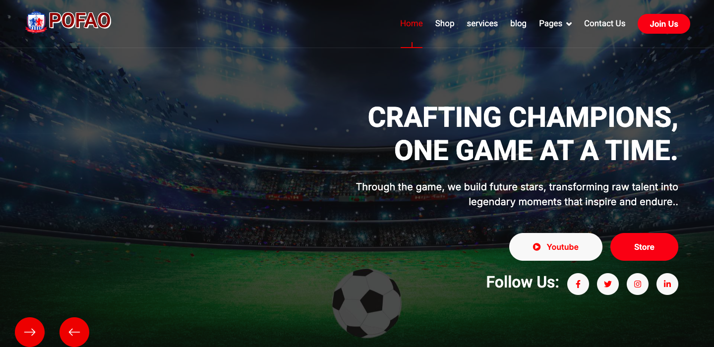This screenshot has width=714, height=347.
Task: Click the POFAO crest logo
Action: pyautogui.click(x=36, y=22)
